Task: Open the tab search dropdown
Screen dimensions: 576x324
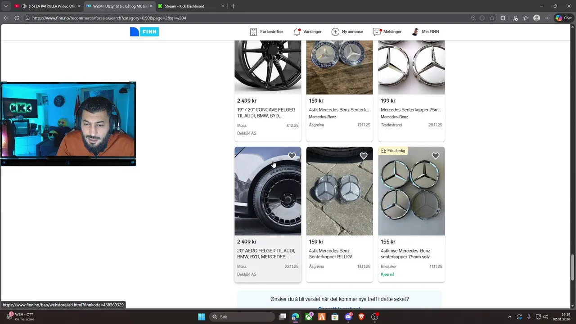Action: 6,6
